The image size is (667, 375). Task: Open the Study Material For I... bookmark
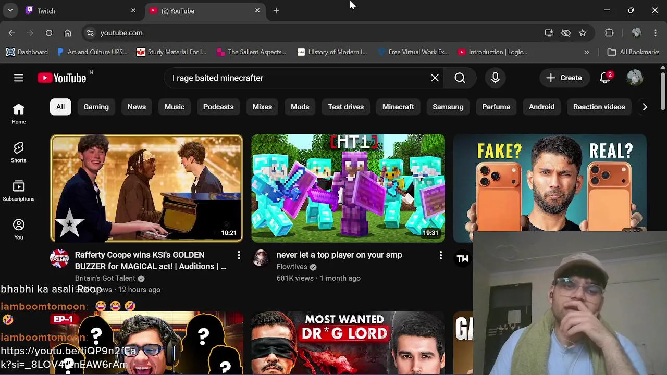tap(171, 52)
